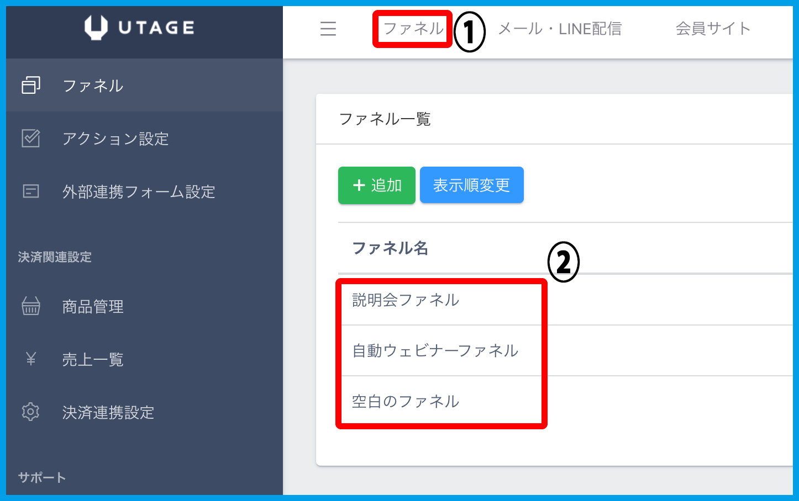
Task: Open the ファネル tab in top navigation
Action: (413, 29)
